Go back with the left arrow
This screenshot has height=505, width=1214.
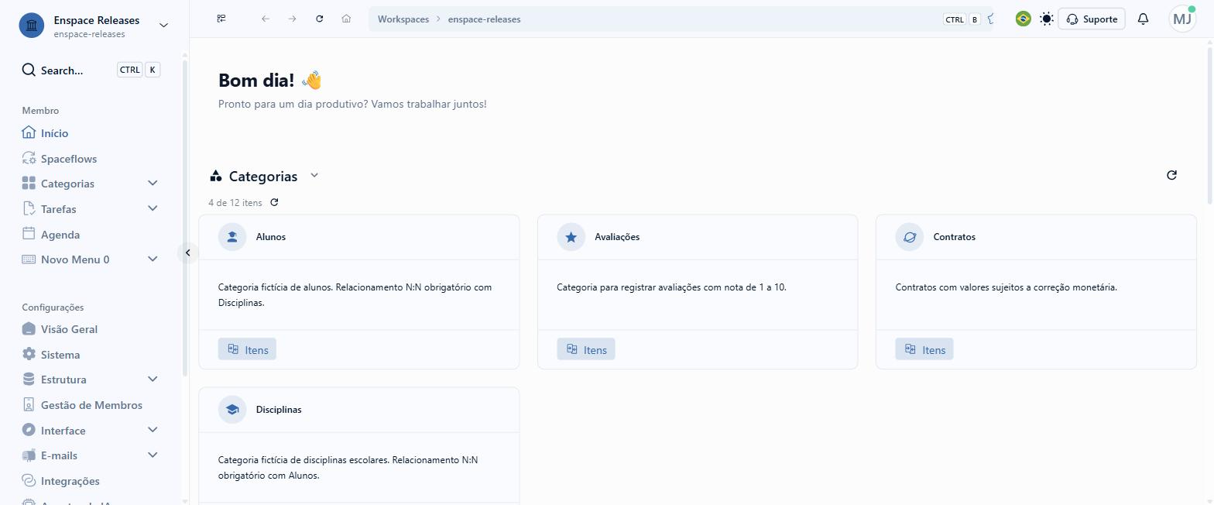coord(266,19)
